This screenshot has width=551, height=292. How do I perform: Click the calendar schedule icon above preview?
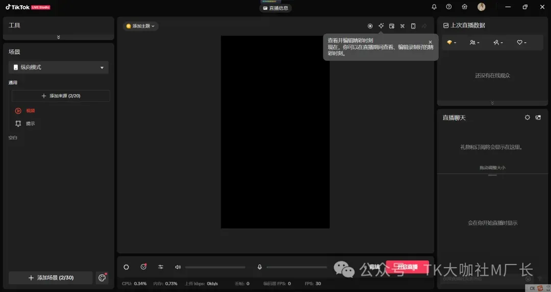(392, 26)
